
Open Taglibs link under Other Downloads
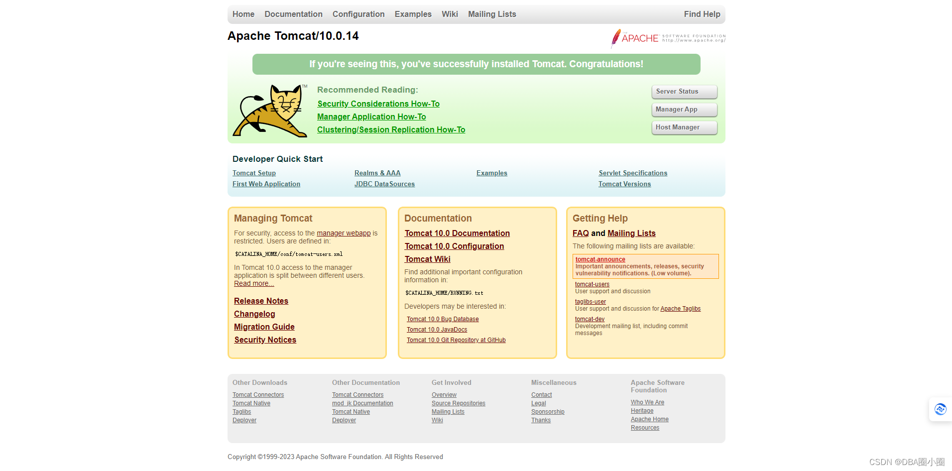point(241,412)
